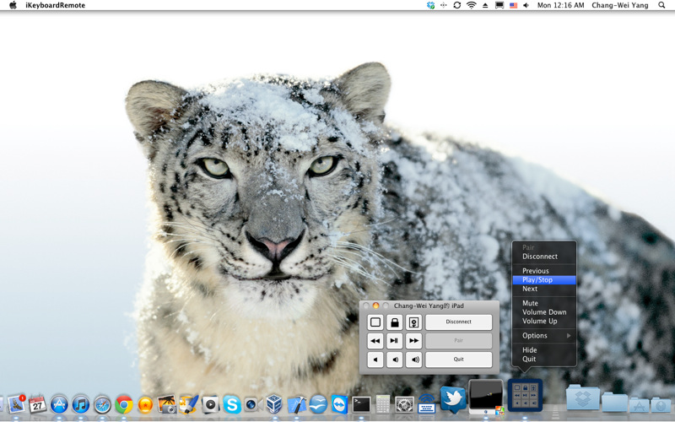Open the Dropbox folder stack in dock
The height and width of the screenshot is (422, 675).
pos(583,398)
